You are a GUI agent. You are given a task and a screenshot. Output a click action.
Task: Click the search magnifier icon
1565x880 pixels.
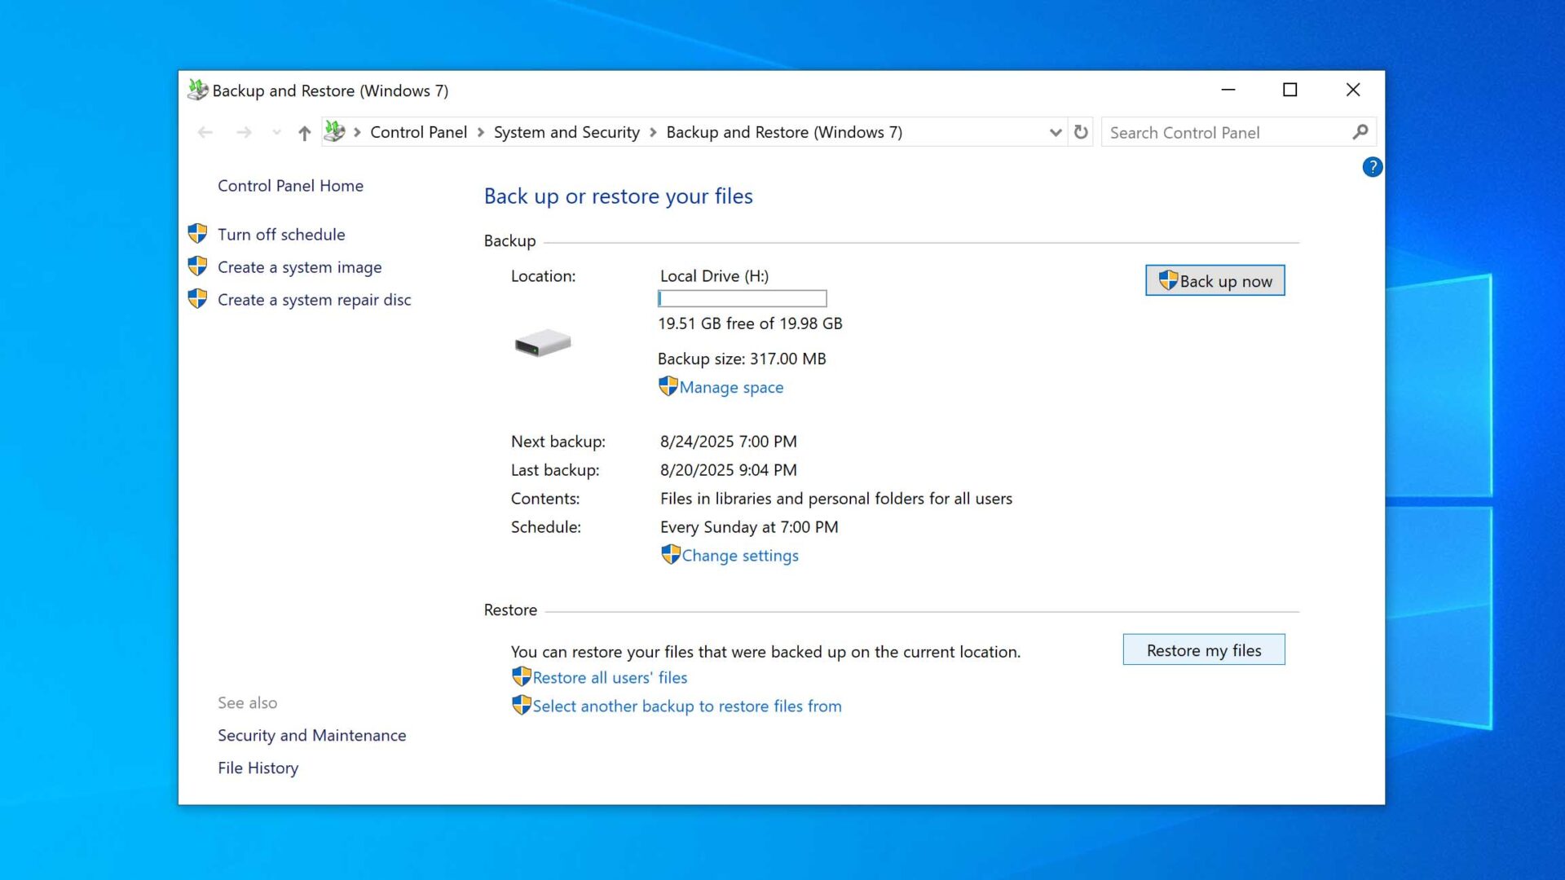click(x=1360, y=132)
